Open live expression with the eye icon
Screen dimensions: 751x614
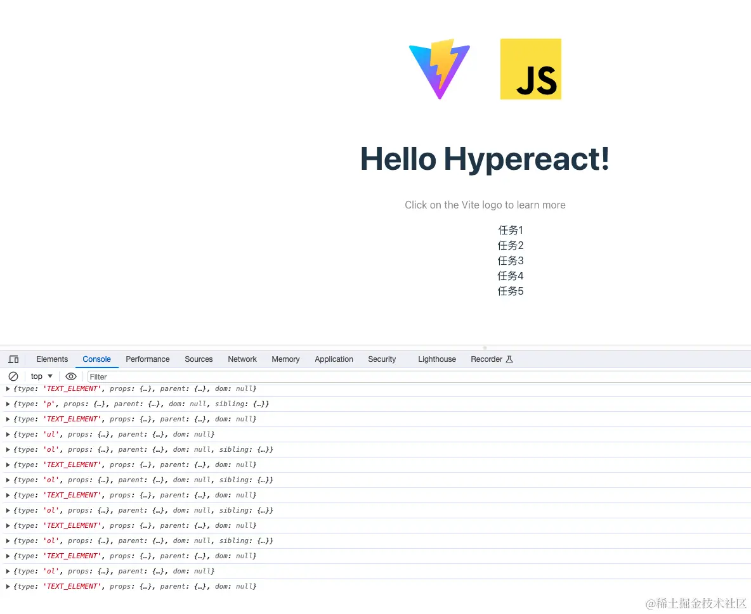[71, 376]
